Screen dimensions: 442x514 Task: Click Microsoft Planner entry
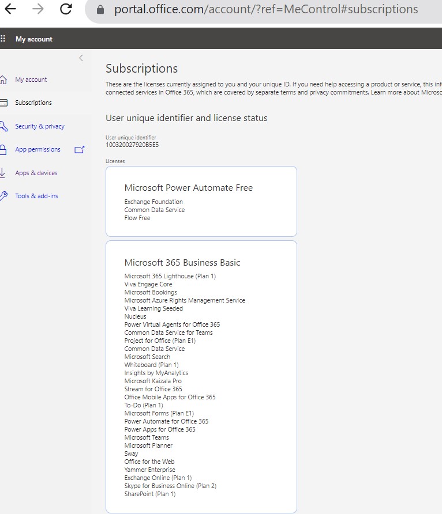148,445
